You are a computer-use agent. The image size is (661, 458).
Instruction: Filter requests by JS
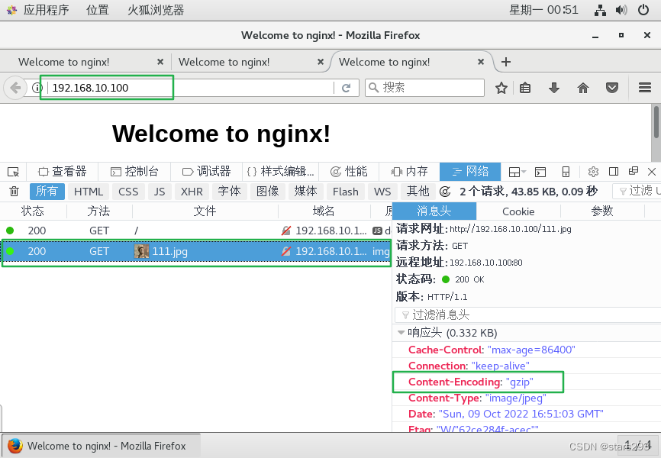click(x=160, y=192)
